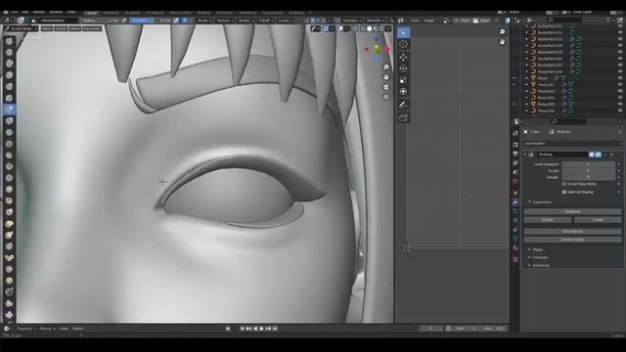The height and width of the screenshot is (352, 626).
Task: Toggle visibility of NurbsPath.036
Action: click(620, 59)
